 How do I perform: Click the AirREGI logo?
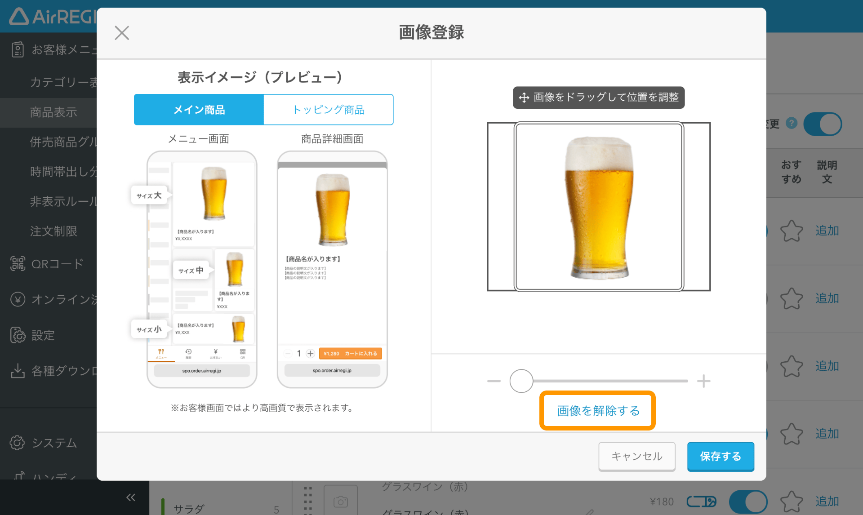coord(53,17)
